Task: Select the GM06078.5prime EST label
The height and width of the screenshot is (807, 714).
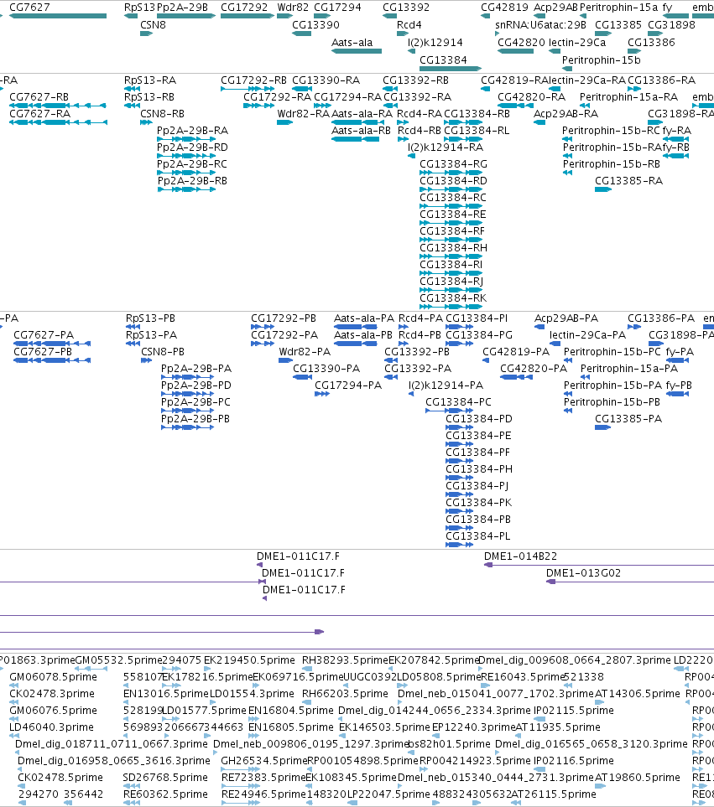Action: click(x=53, y=676)
